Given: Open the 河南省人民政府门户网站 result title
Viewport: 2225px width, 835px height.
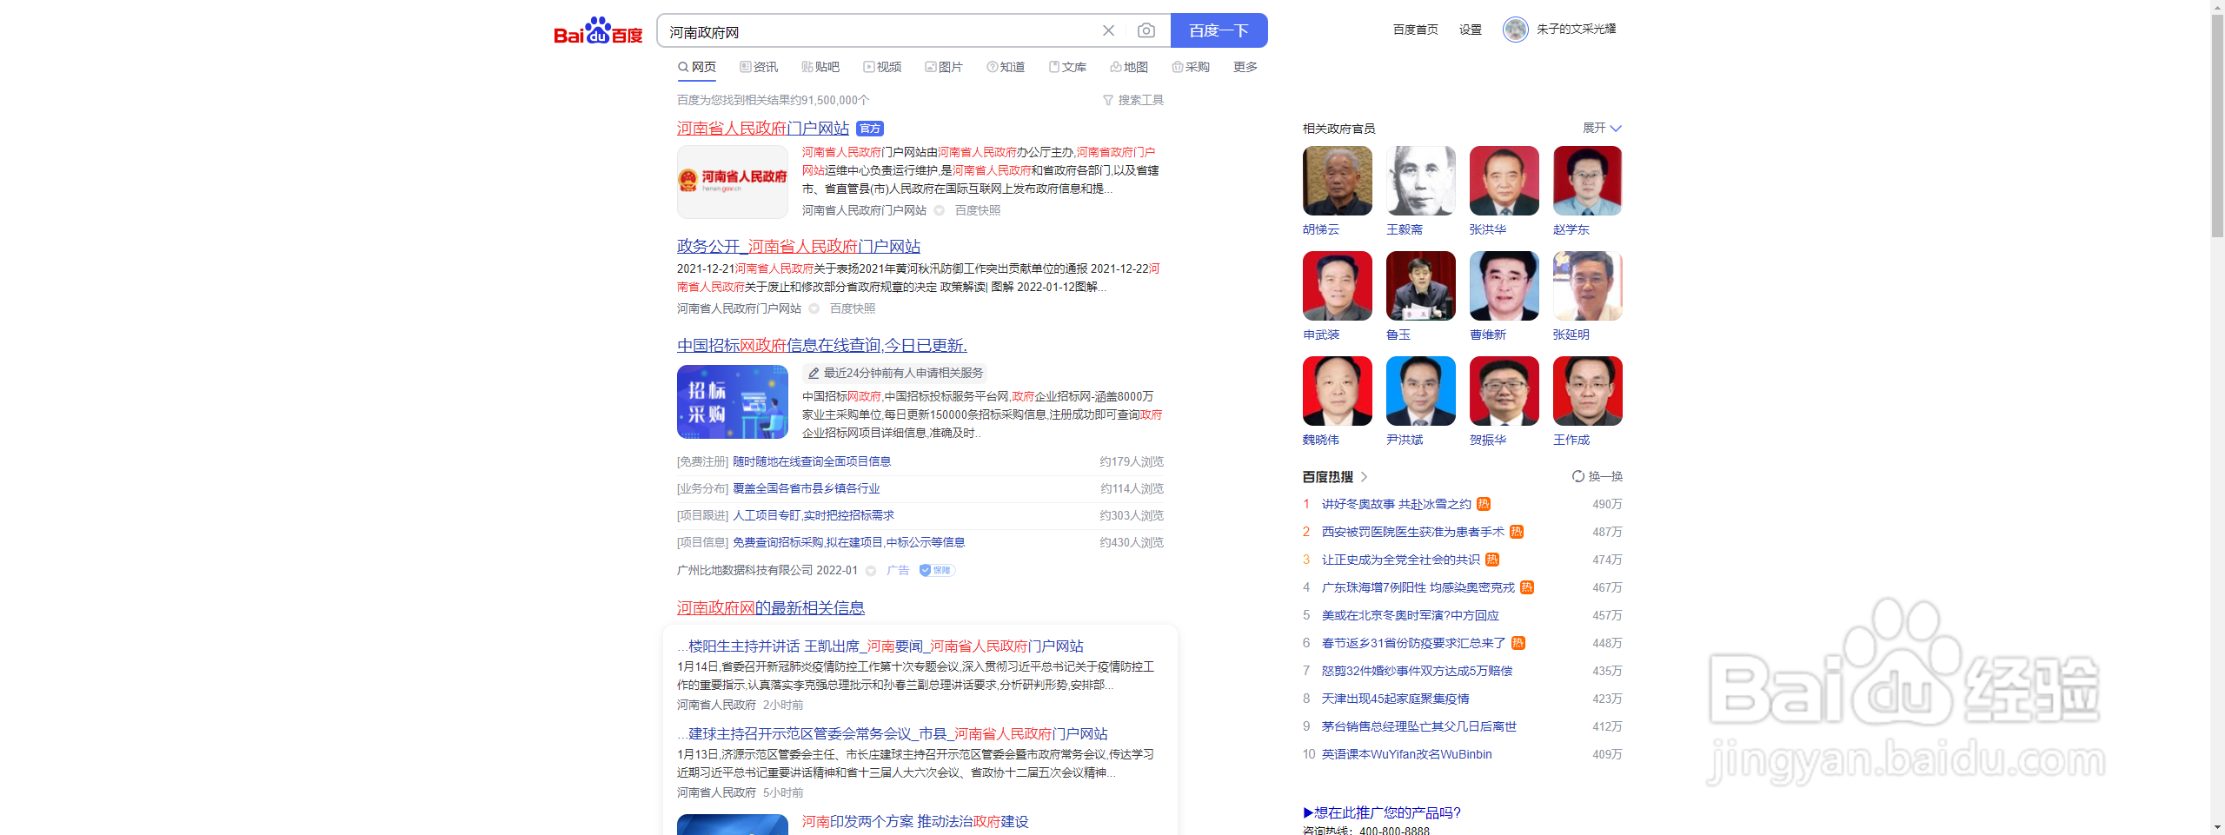Looking at the screenshot, I should pos(763,129).
